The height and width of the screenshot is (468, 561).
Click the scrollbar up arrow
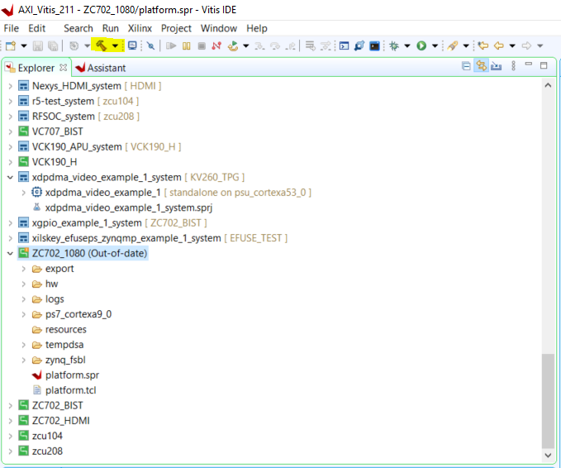pos(548,85)
